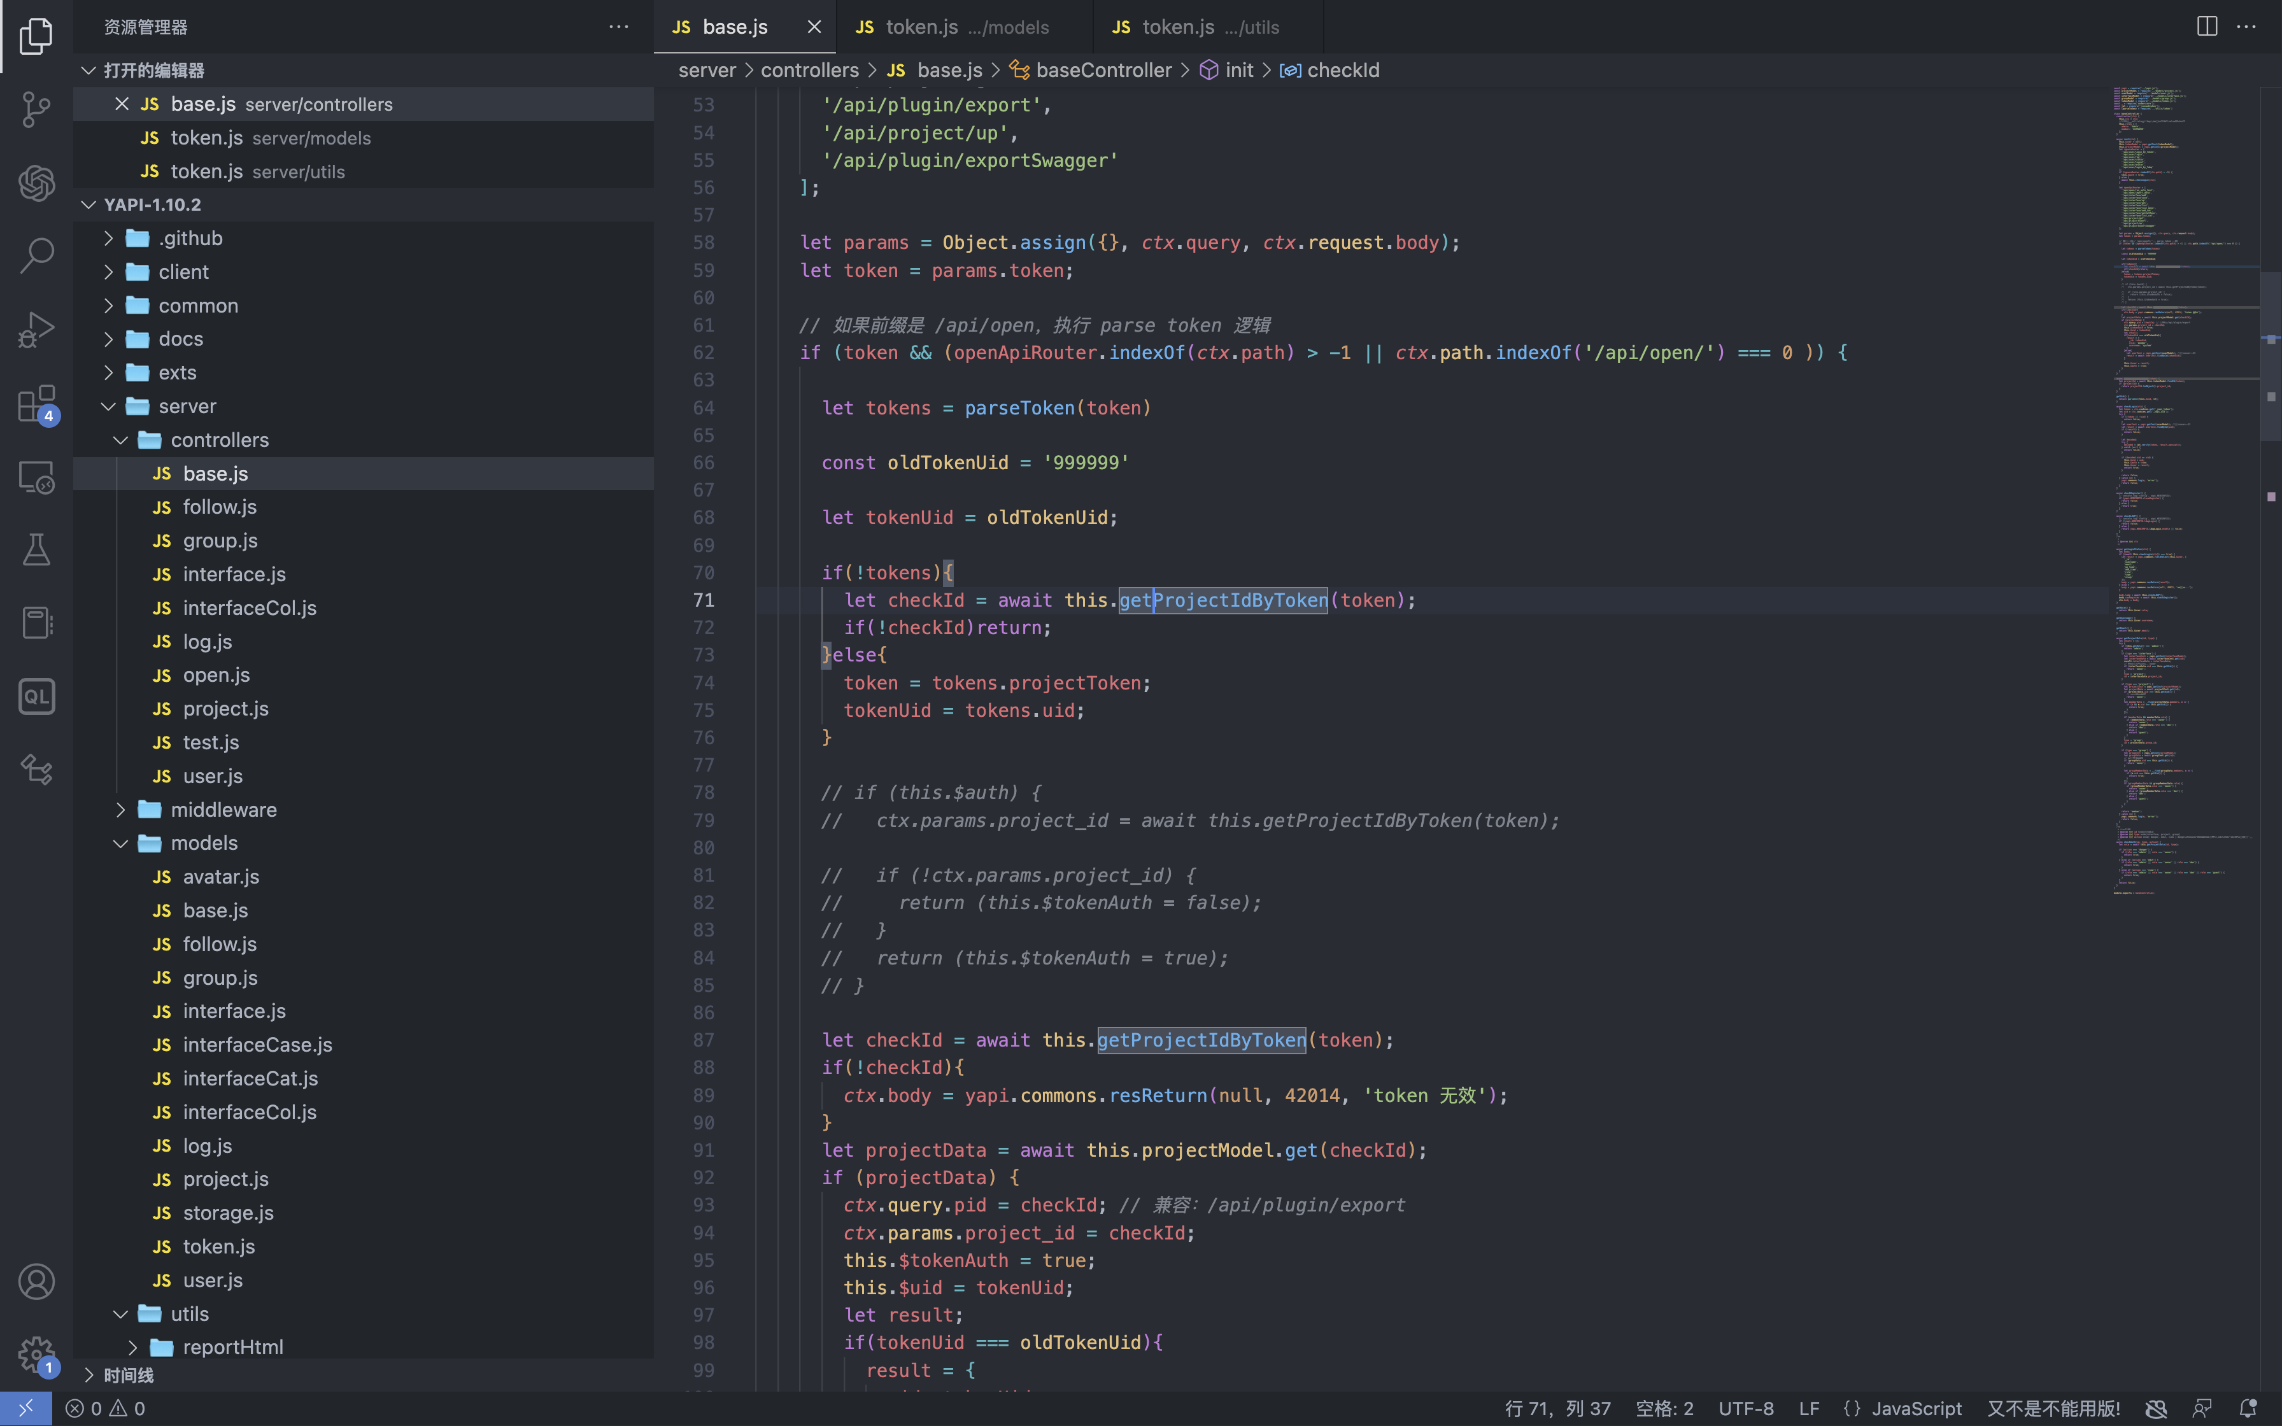
Task: Open the Extensions view icon
Action: pos(36,404)
